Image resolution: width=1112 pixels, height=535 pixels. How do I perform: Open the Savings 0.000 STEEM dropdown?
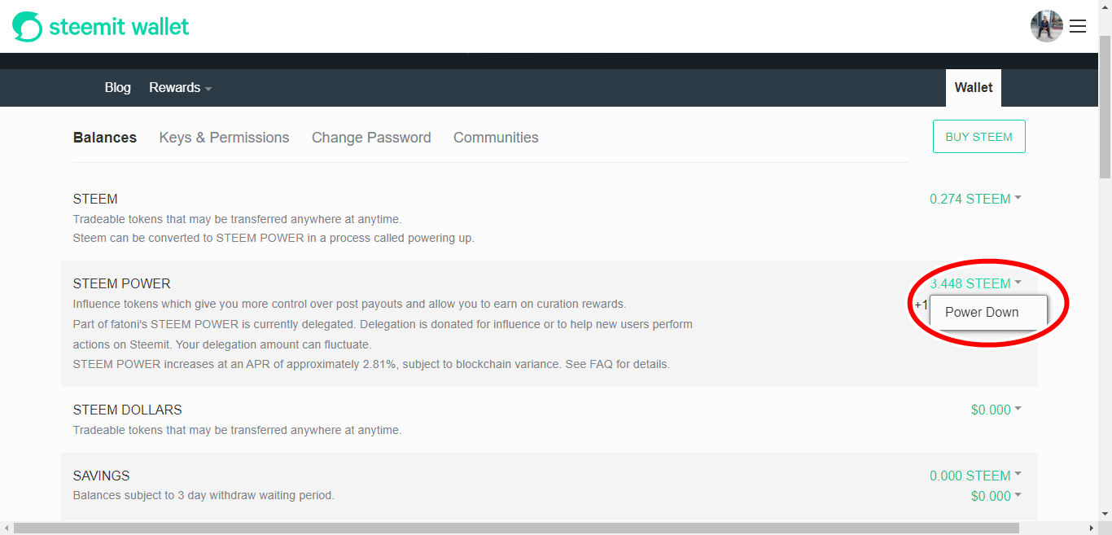(x=975, y=476)
